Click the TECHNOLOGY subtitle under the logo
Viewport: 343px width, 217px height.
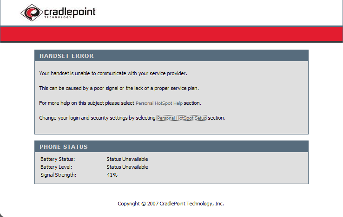[58, 17]
